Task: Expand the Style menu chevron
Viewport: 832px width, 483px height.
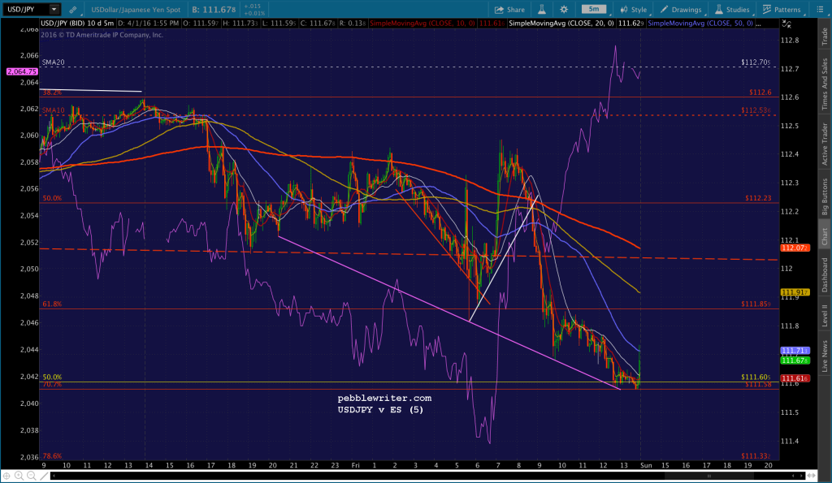Action: (650, 14)
